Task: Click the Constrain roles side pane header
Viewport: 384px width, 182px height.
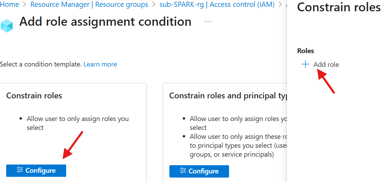Action: pyautogui.click(x=338, y=7)
